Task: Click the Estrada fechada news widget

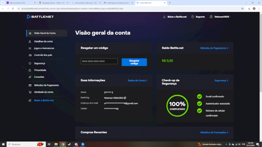Action: pos(210,144)
